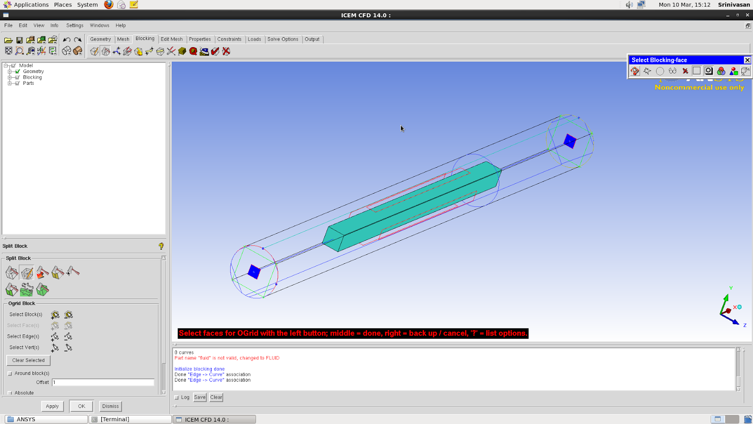This screenshot has height=424, width=753.
Task: Click Add to Select Edge(s) arrow icon
Action: point(55,336)
